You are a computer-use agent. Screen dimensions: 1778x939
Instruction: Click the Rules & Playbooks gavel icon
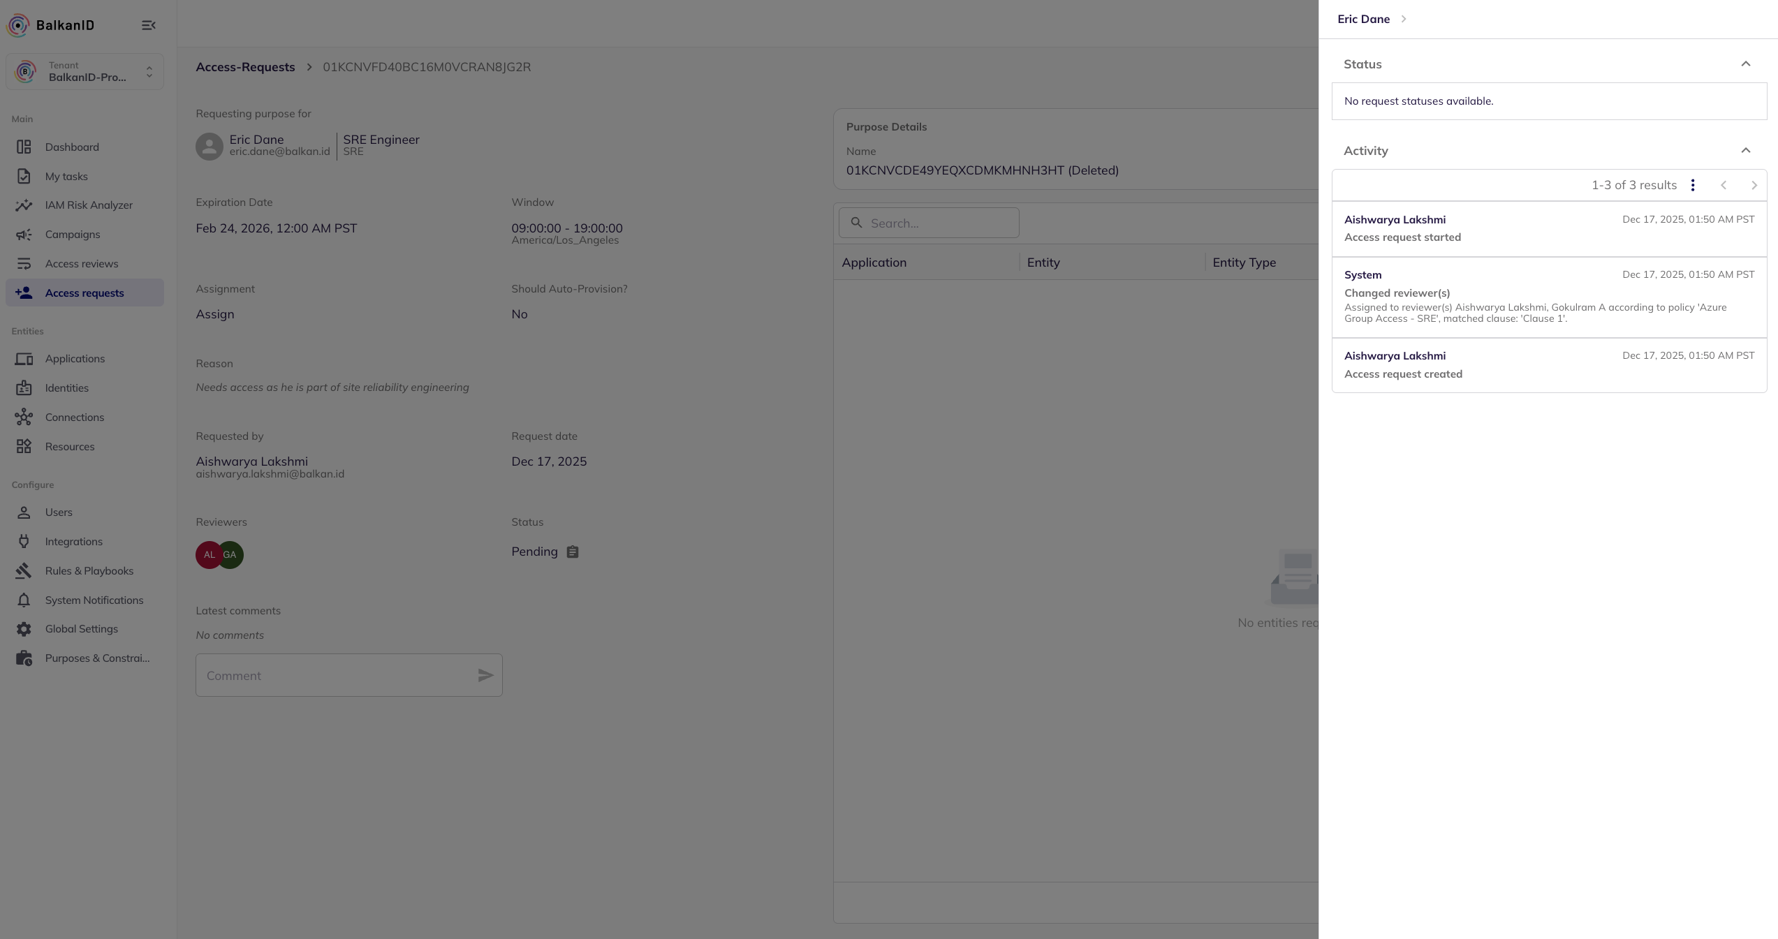click(24, 571)
